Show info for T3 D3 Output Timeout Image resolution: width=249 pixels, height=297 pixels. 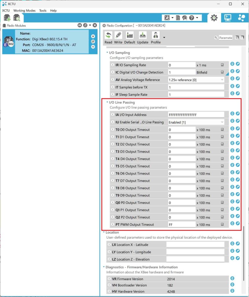click(112, 151)
